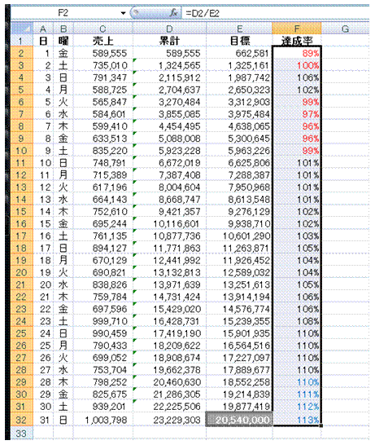Viewport: 375px width, 445px height.
Task: Select column E header
Action: pos(240,29)
